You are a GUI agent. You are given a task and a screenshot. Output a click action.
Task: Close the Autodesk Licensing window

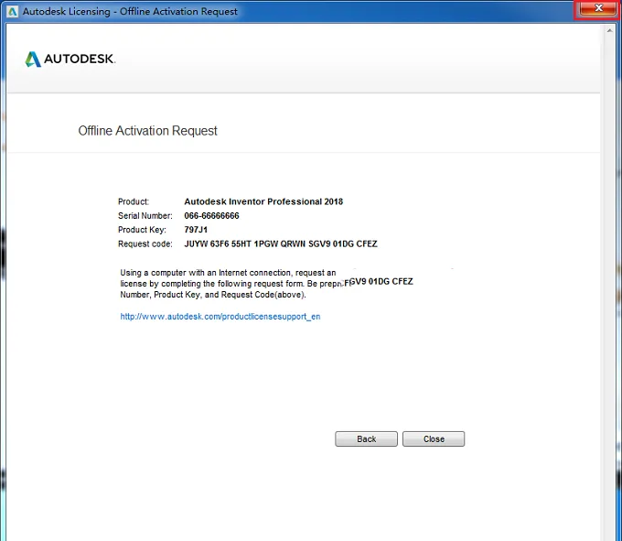(598, 8)
